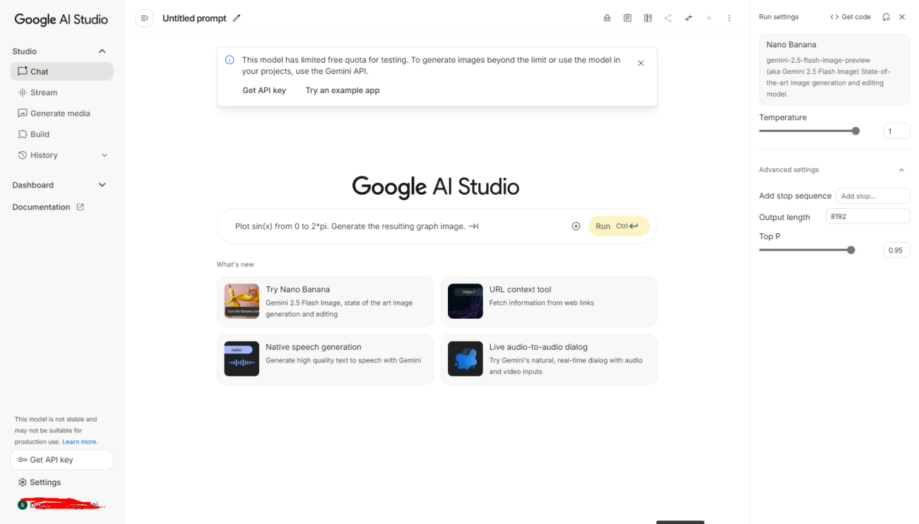Open the compare mode book icon

tap(648, 18)
